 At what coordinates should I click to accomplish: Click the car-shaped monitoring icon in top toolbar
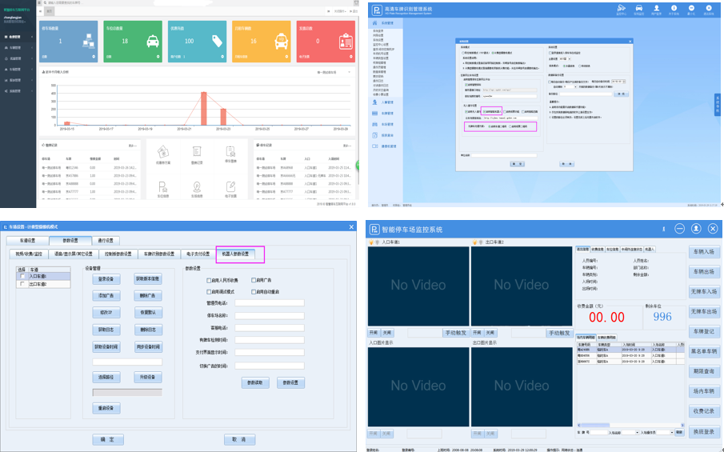(639, 9)
